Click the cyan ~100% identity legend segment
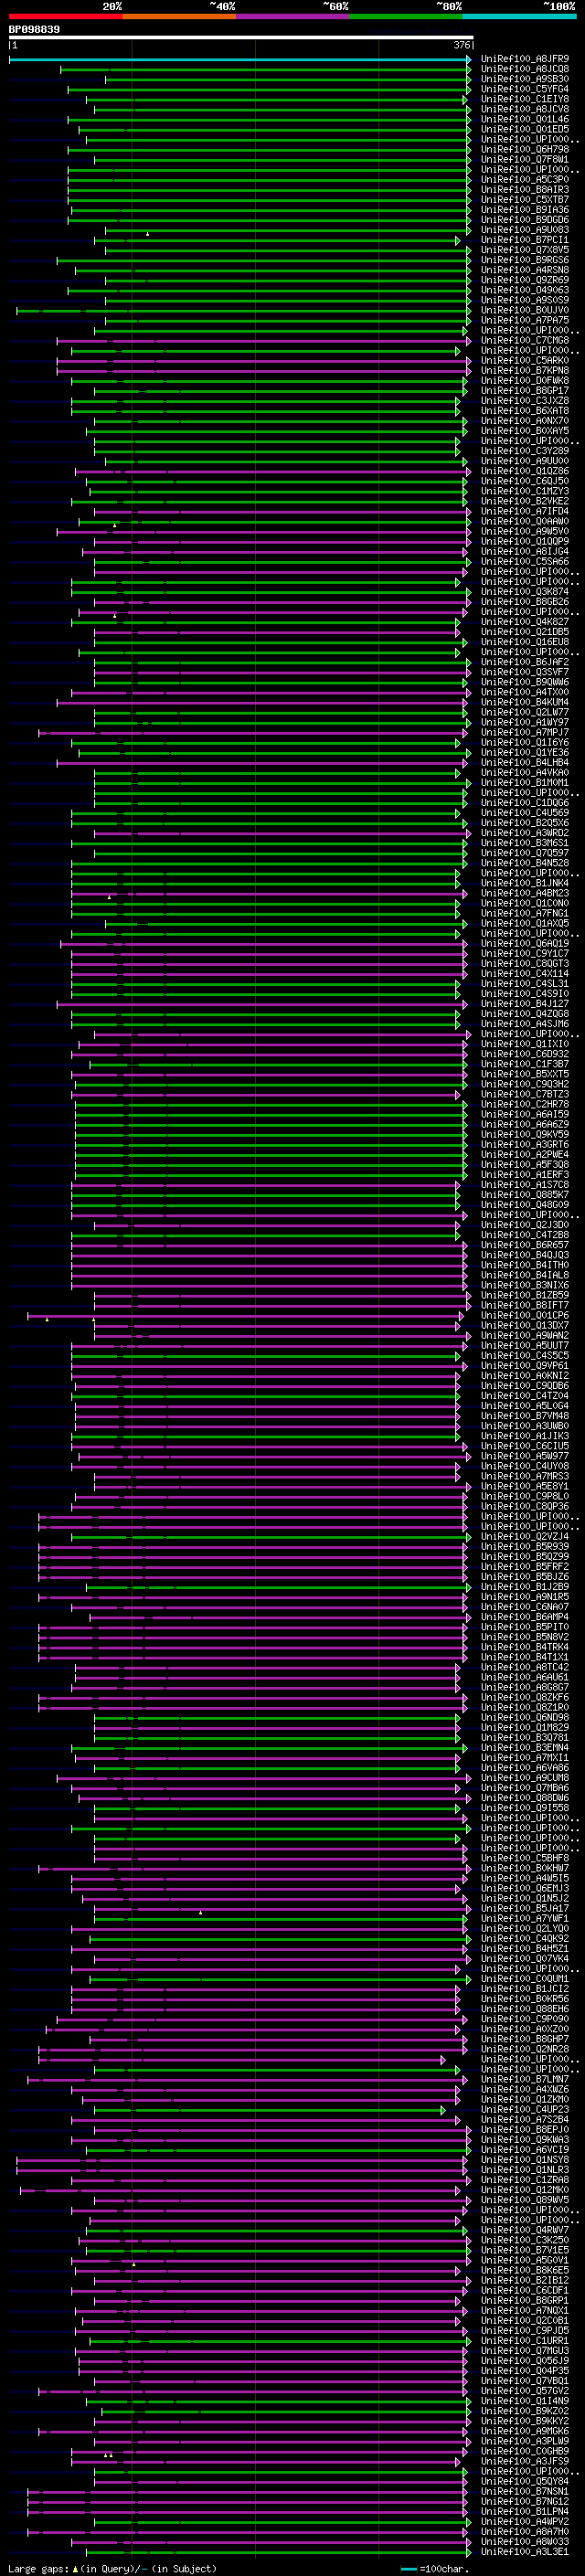Image resolution: width=585 pixels, height=2576 pixels. pyautogui.click(x=519, y=16)
